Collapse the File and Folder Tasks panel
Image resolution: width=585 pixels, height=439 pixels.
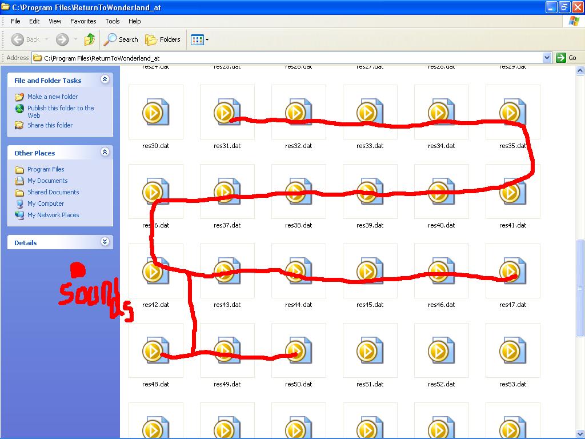tap(105, 80)
